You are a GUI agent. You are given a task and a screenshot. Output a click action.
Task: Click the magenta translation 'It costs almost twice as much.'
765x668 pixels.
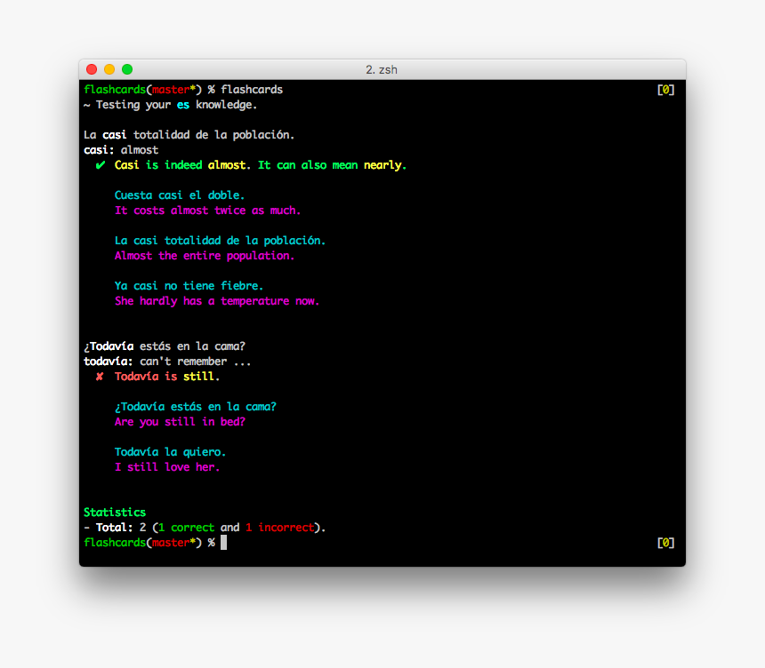click(208, 211)
